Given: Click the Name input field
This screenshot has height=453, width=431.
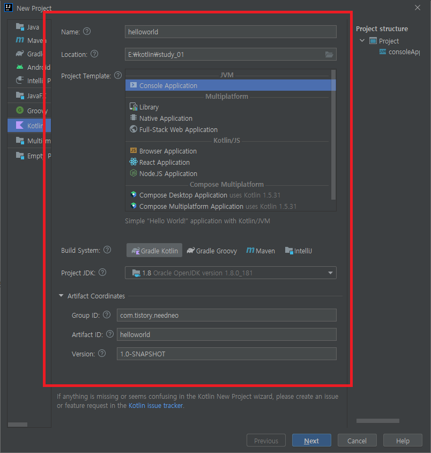Looking at the screenshot, I should coord(231,32).
